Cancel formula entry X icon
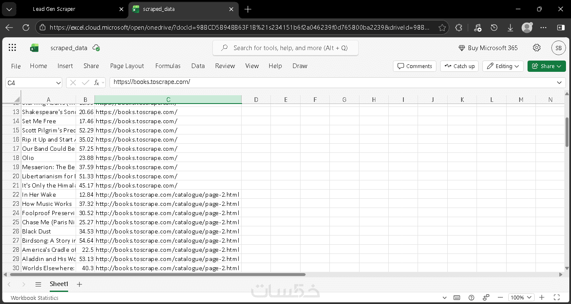571x304 pixels. click(73, 83)
